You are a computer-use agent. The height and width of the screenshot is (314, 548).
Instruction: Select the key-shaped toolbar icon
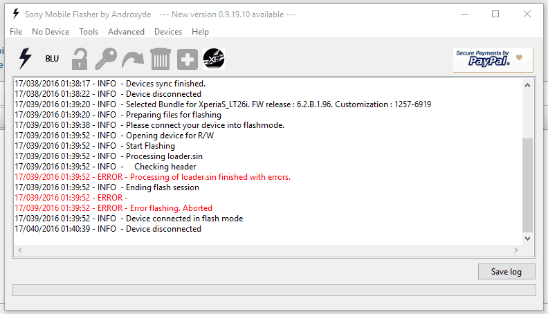[106, 59]
